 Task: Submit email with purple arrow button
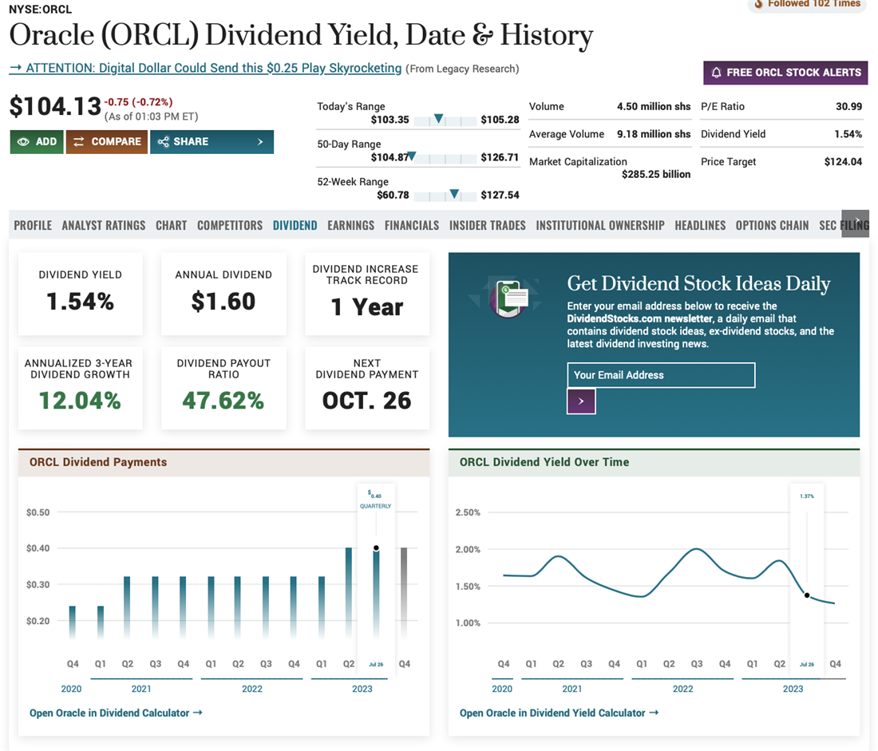(581, 401)
